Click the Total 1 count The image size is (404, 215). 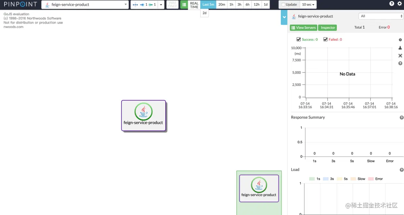click(x=359, y=27)
